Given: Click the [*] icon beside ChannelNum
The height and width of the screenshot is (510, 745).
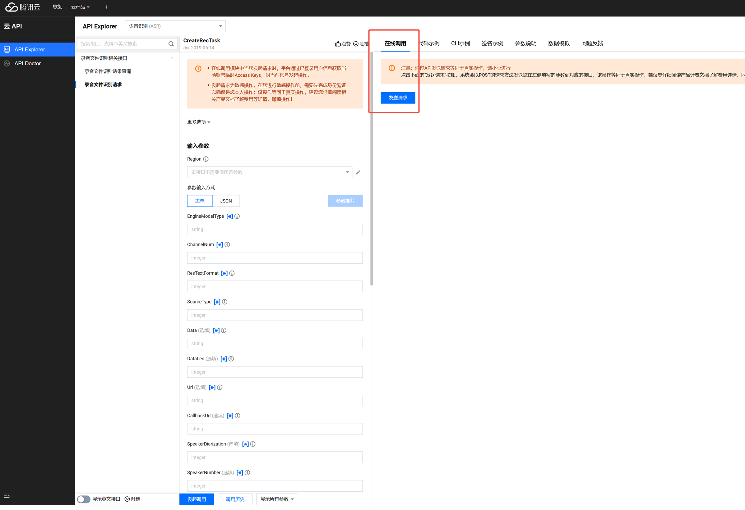Looking at the screenshot, I should pyautogui.click(x=220, y=245).
